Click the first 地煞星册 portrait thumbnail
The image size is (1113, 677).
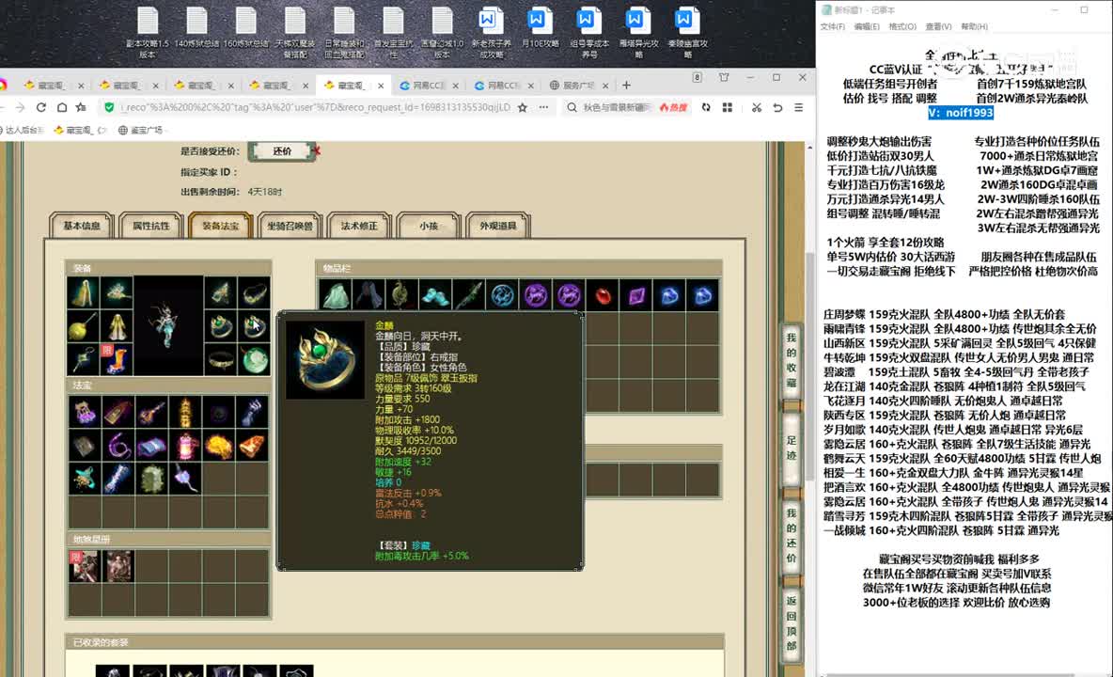tap(84, 567)
